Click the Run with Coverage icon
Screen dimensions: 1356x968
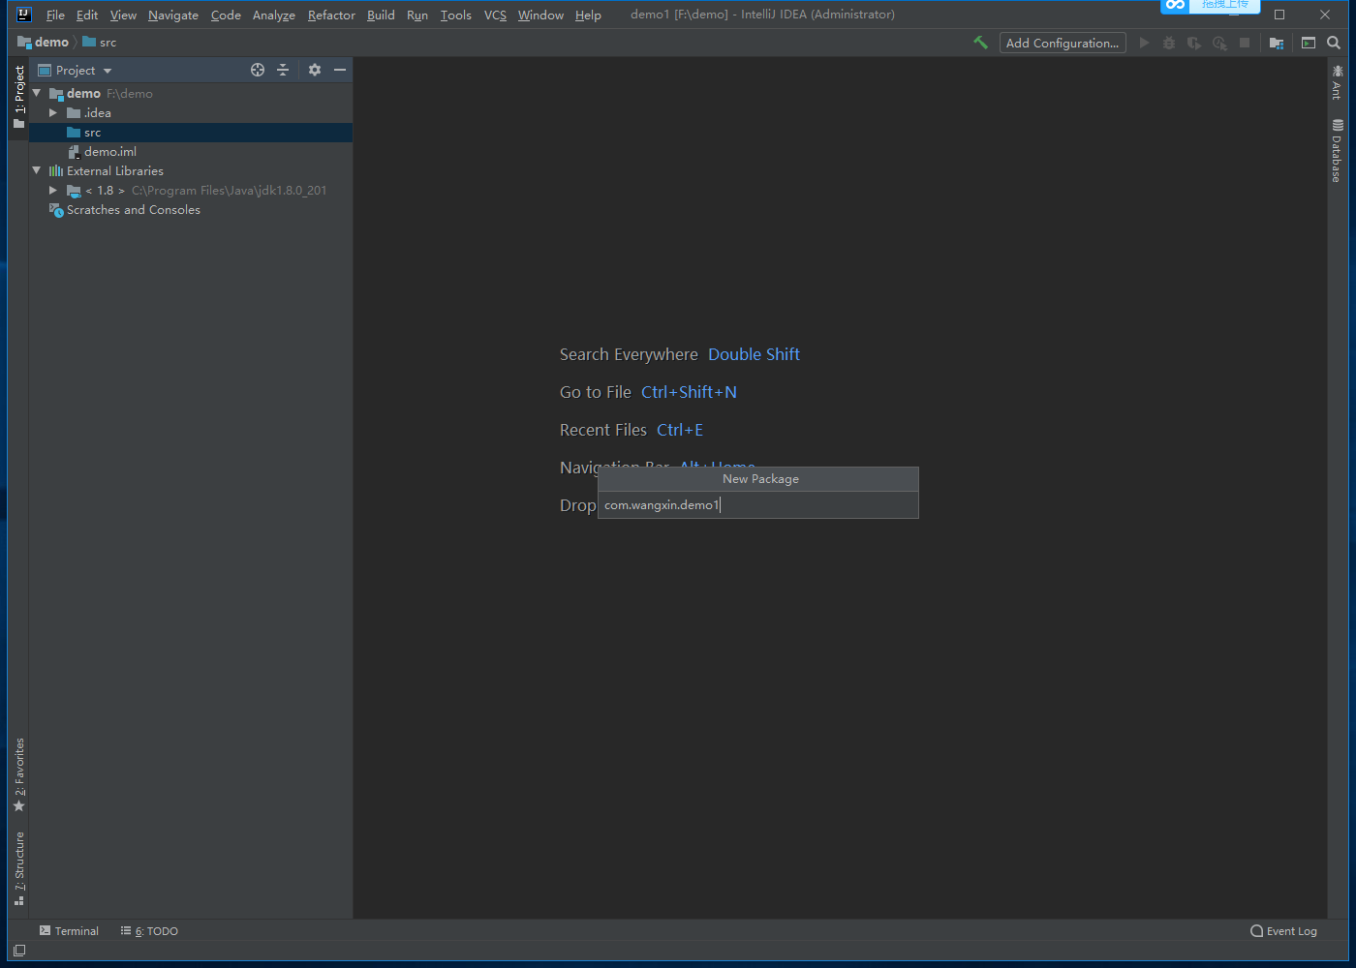click(x=1194, y=43)
